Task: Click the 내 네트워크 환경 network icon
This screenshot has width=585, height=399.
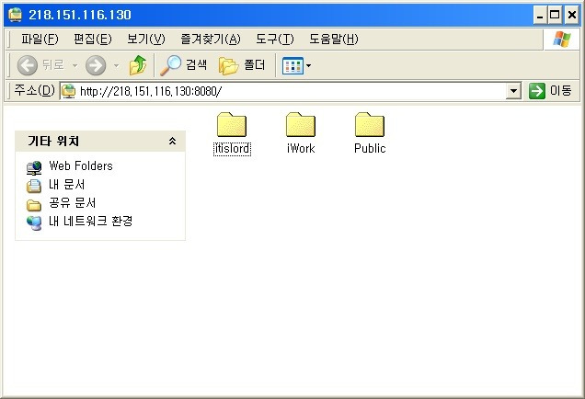Action: pos(34,223)
